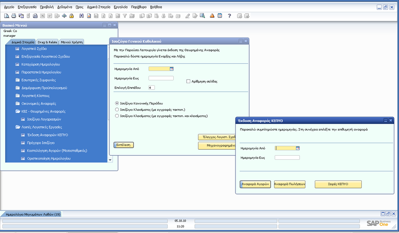
Task: Open the Δεδομένα menu
Action: pos(65,7)
